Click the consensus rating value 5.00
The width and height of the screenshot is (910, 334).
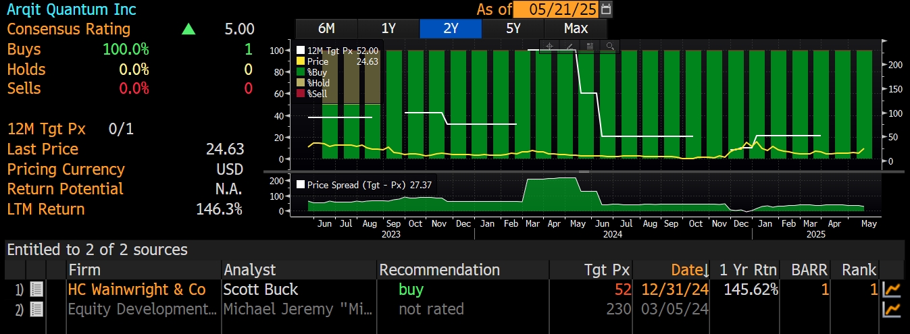point(239,29)
